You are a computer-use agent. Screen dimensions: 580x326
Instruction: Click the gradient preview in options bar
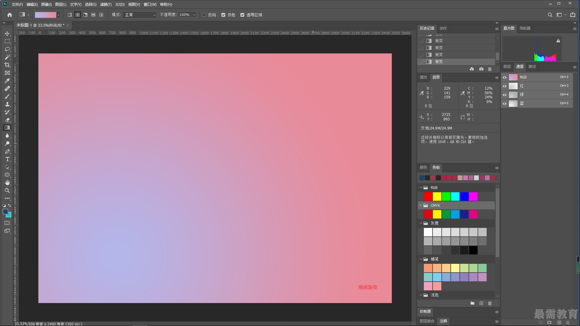[46, 15]
